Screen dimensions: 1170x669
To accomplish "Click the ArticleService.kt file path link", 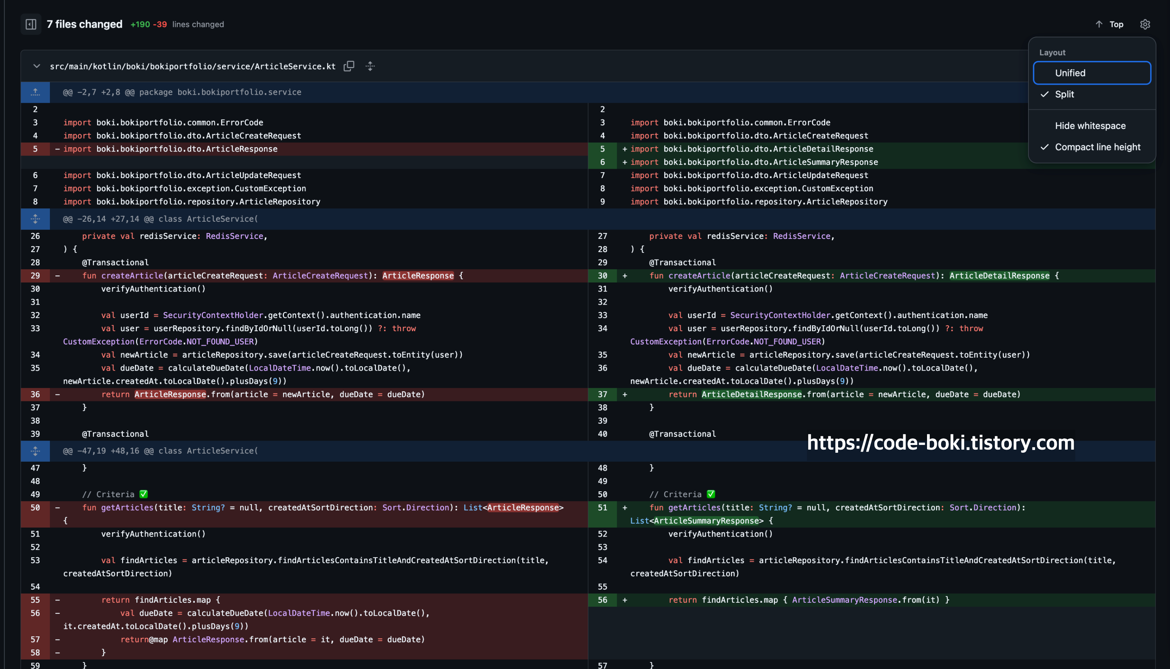I will pos(193,67).
